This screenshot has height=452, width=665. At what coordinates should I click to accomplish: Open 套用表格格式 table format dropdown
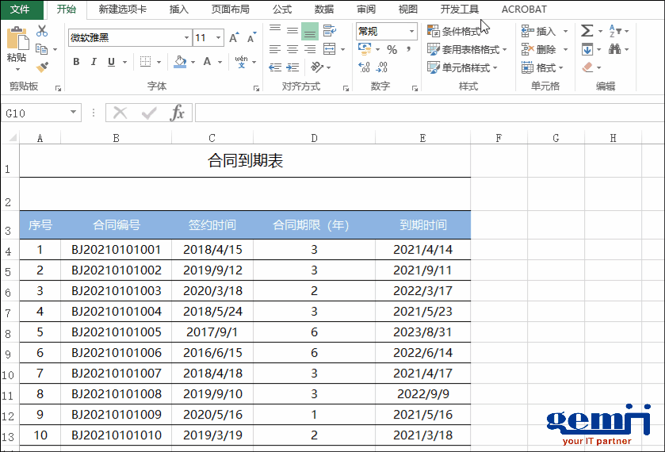click(467, 49)
